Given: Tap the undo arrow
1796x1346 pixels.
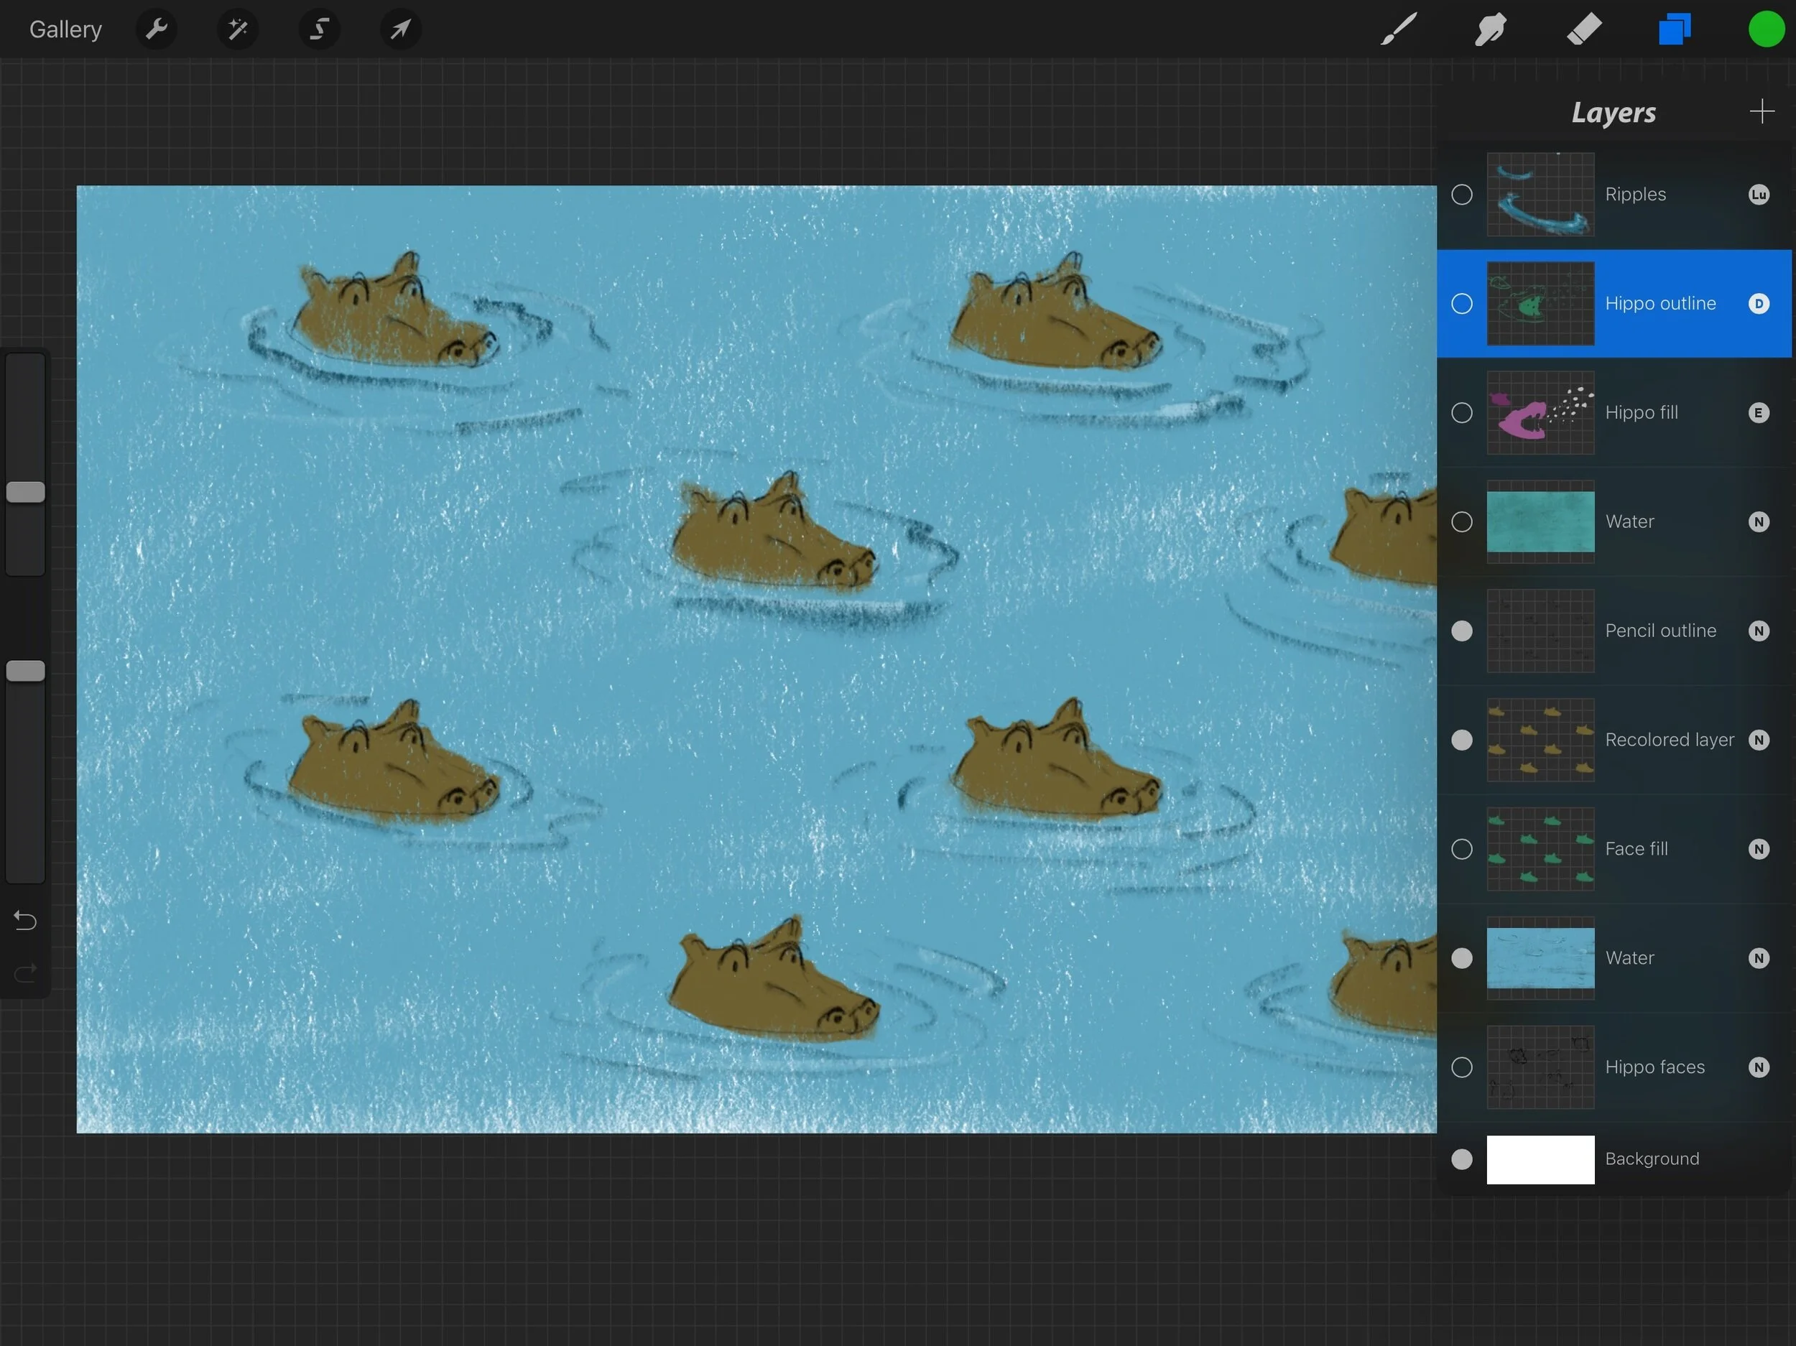Looking at the screenshot, I should [x=25, y=921].
